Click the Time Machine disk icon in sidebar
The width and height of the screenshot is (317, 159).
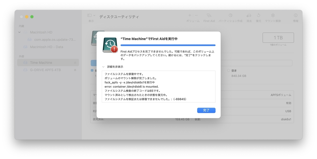(x=25, y=63)
